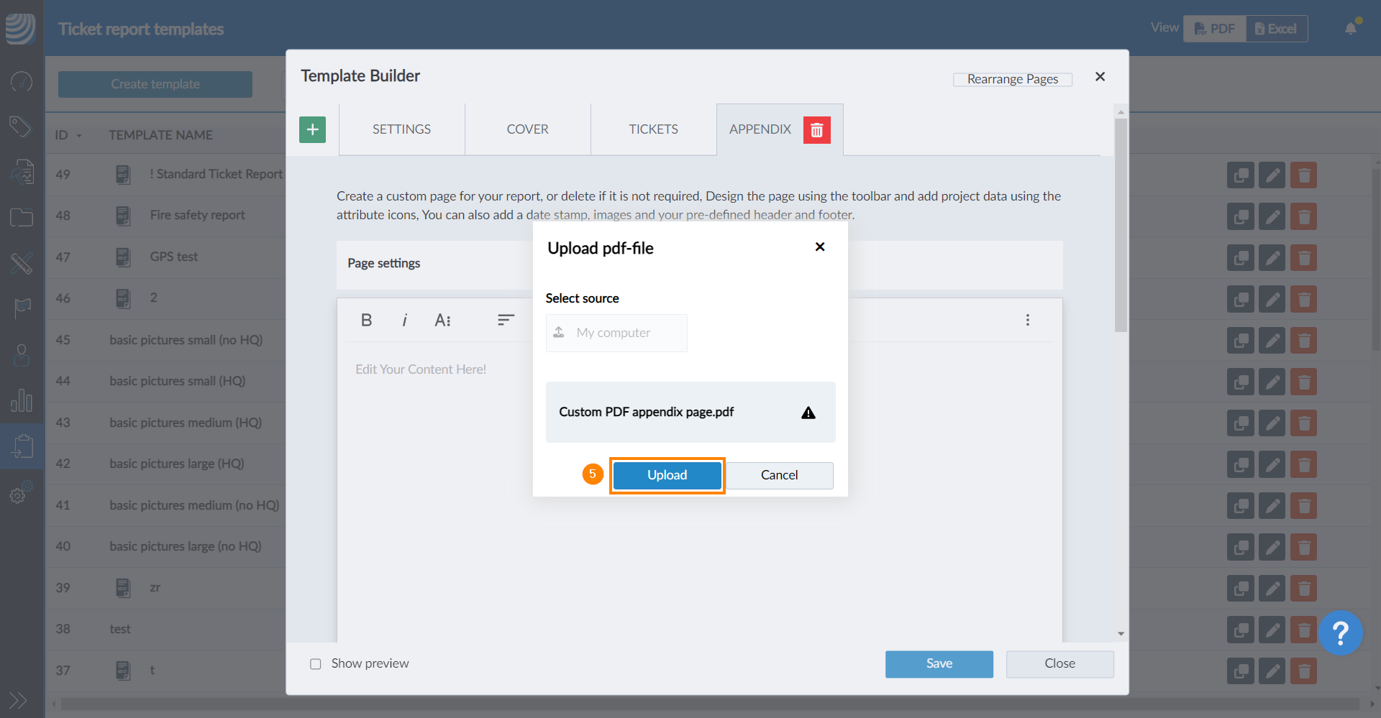Open the editor three-dot more menu
The width and height of the screenshot is (1381, 718).
(x=1027, y=320)
